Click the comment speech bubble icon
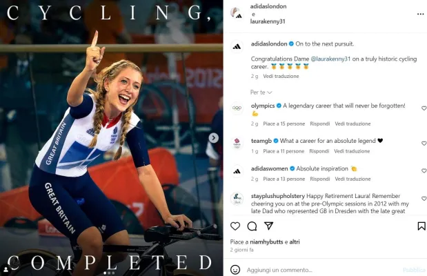 tap(252, 226)
